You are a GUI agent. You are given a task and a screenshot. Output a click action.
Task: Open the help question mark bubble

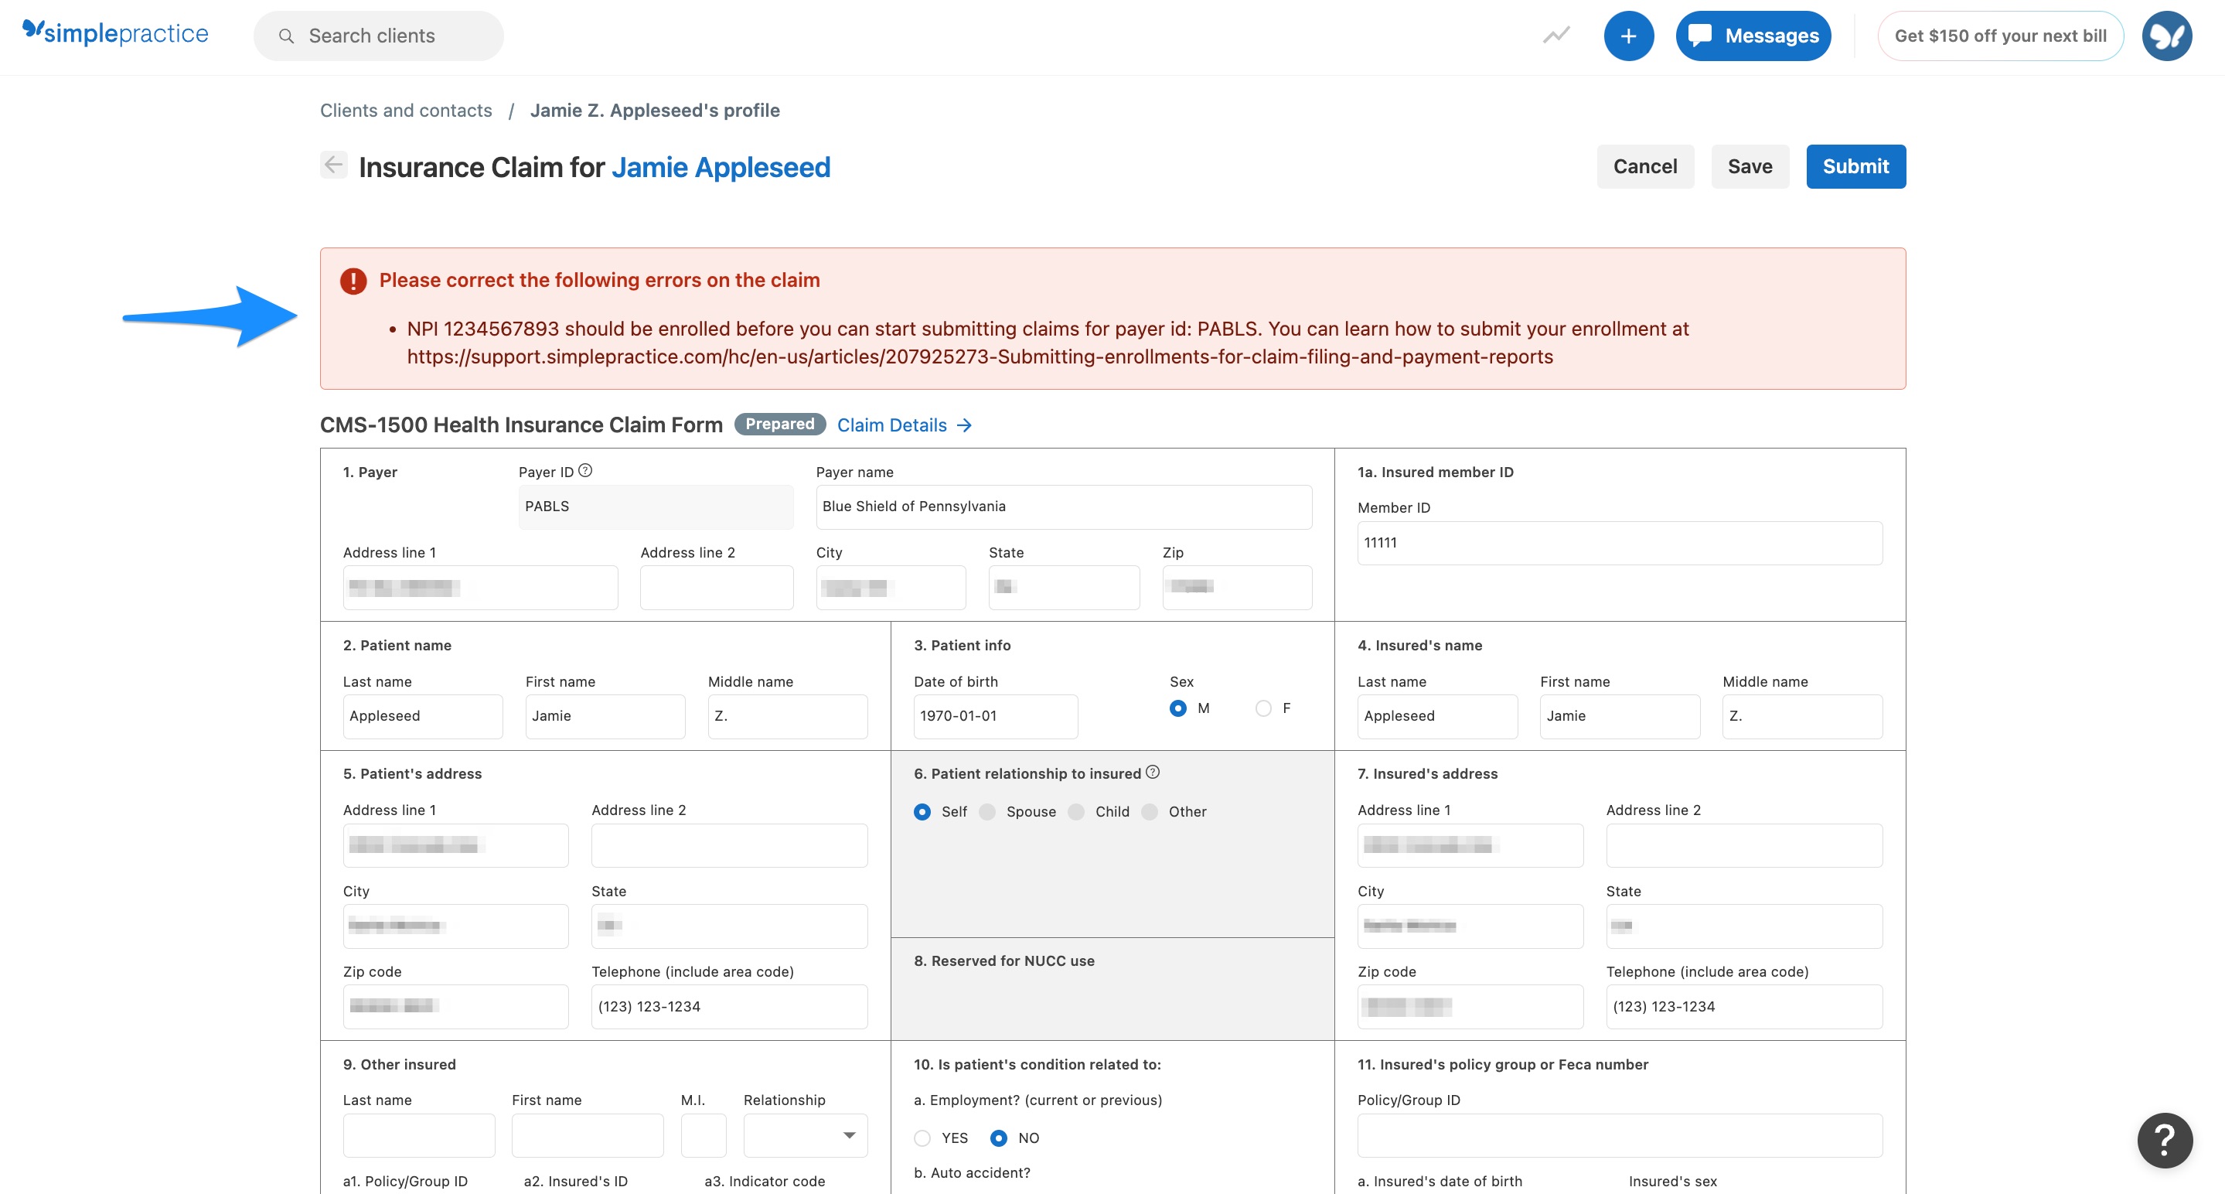tap(2165, 1140)
